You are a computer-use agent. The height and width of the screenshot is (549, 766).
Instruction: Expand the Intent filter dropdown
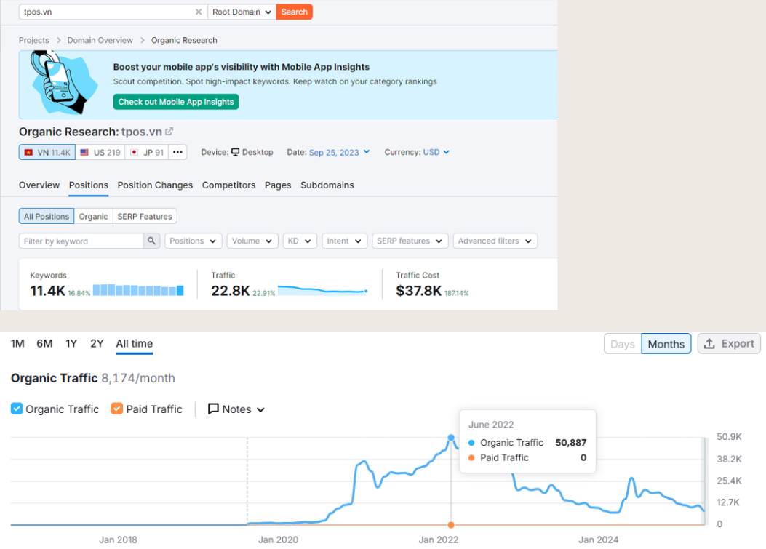[344, 241]
